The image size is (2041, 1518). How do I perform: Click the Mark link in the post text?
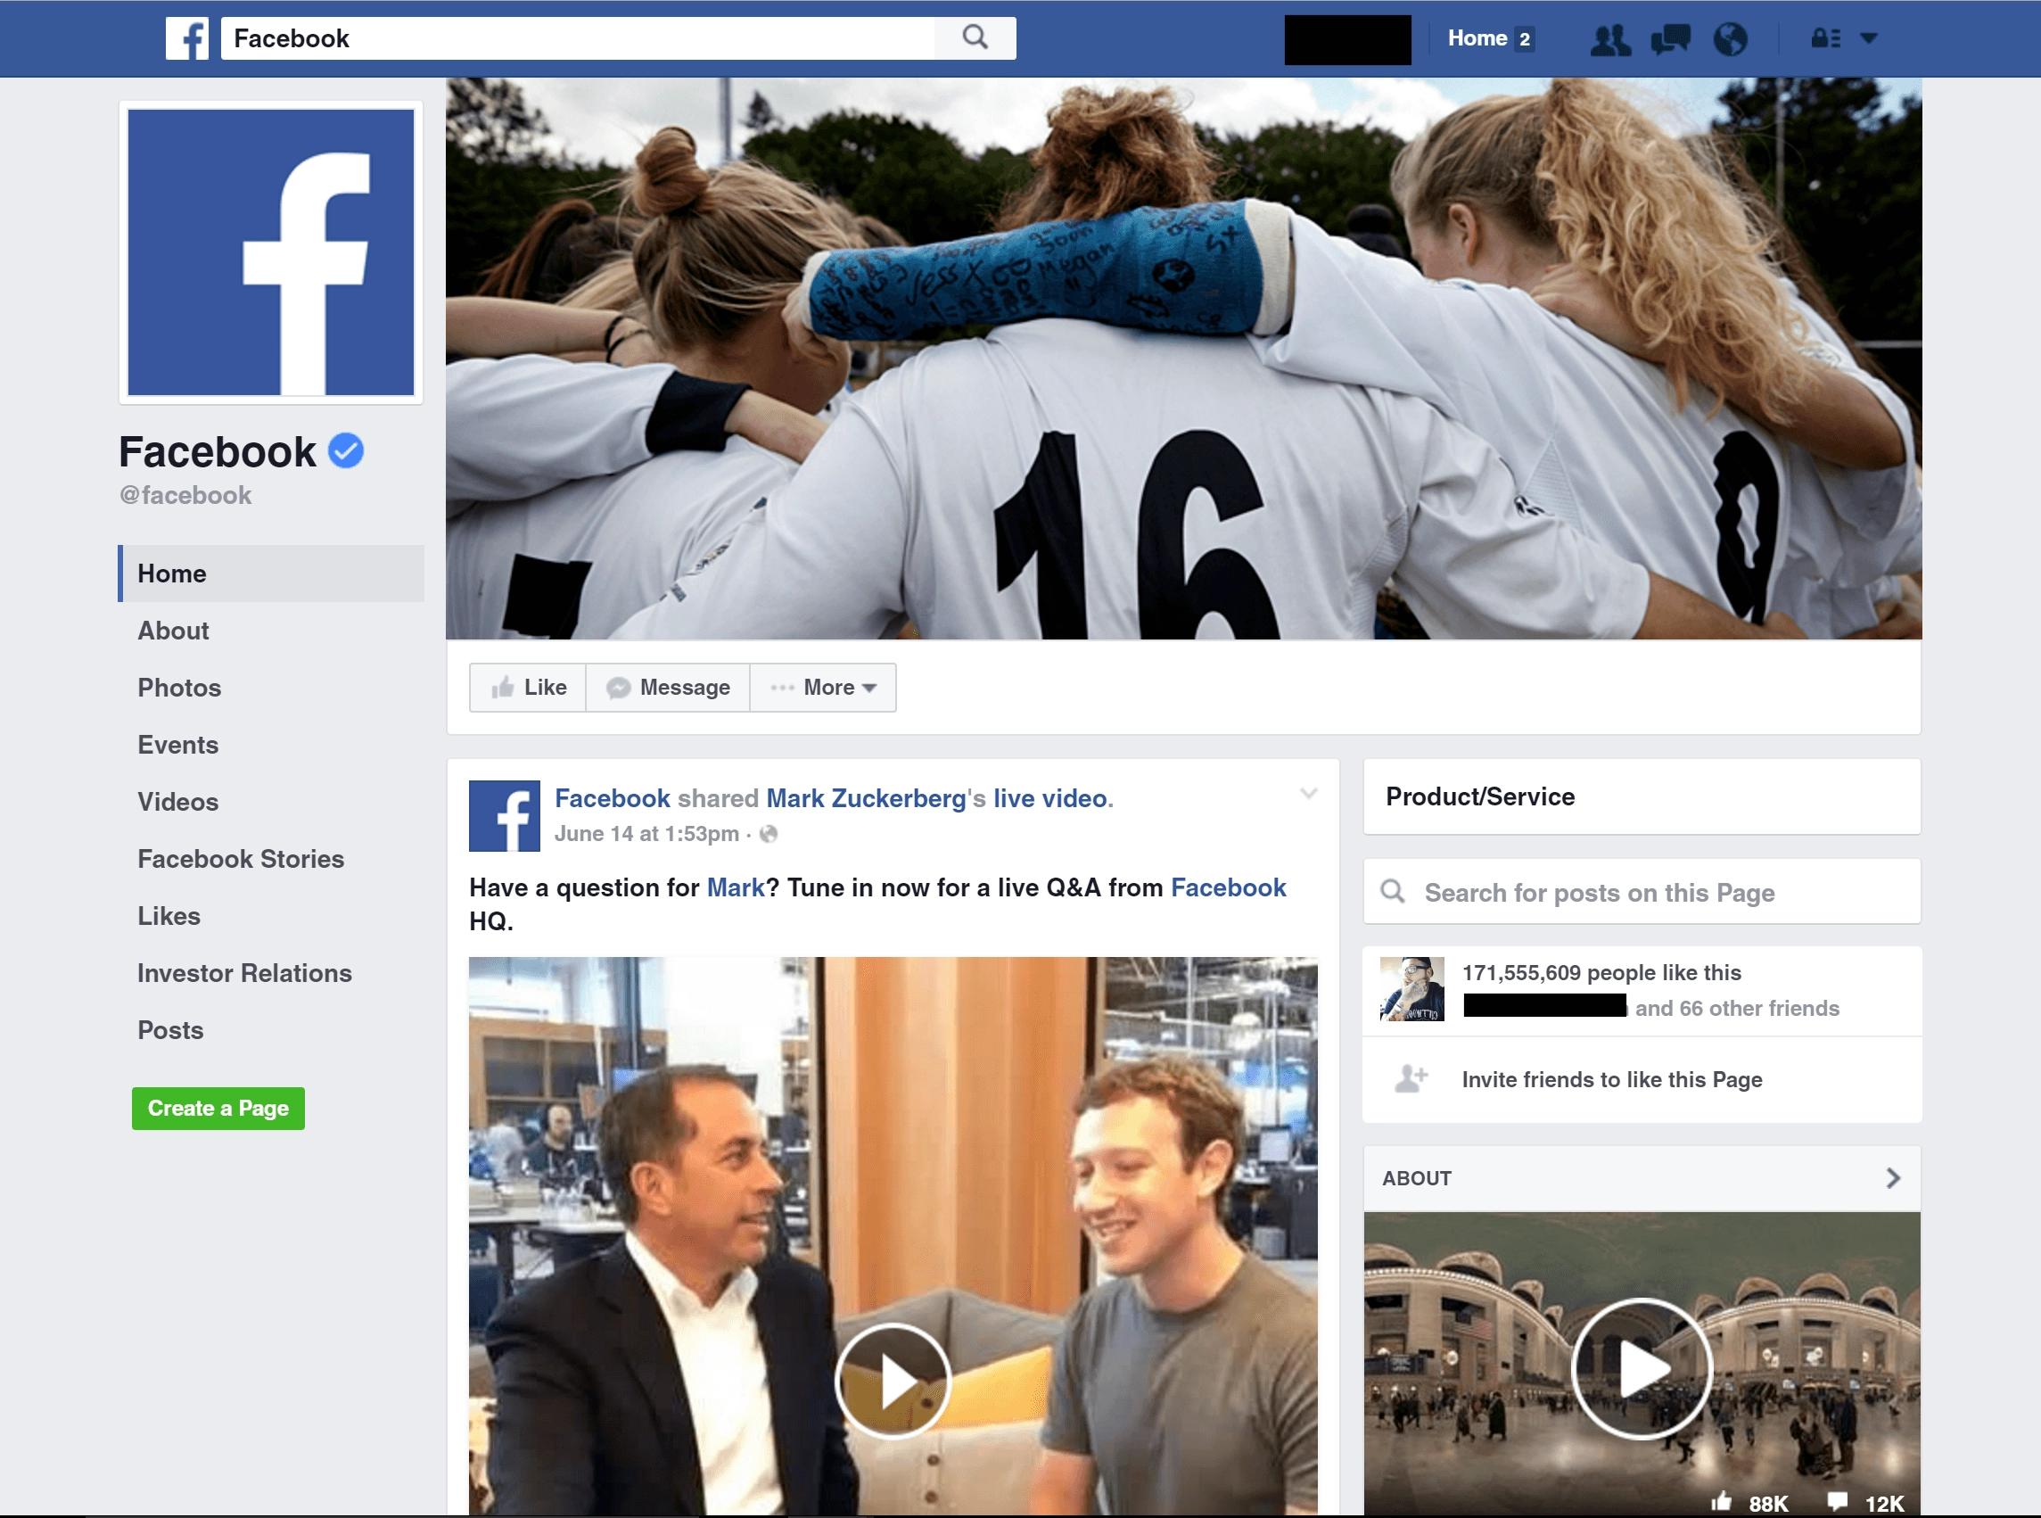coord(736,887)
